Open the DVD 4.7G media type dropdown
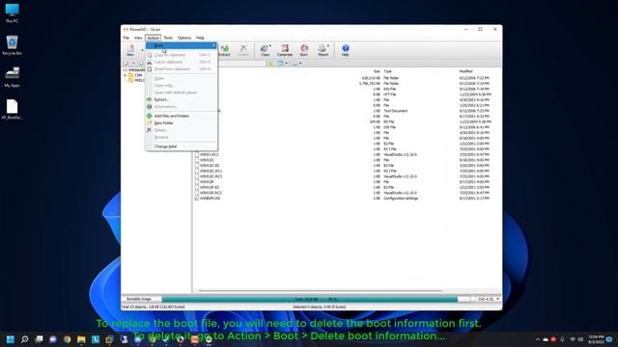This screenshot has height=347, width=618. point(489,299)
